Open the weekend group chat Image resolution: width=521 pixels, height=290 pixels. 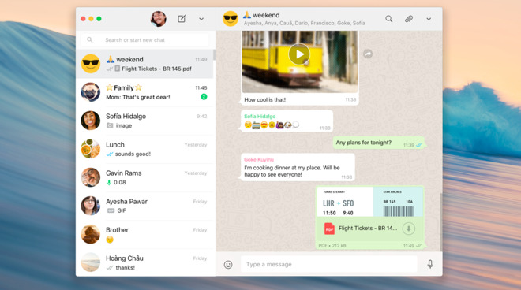[145, 64]
